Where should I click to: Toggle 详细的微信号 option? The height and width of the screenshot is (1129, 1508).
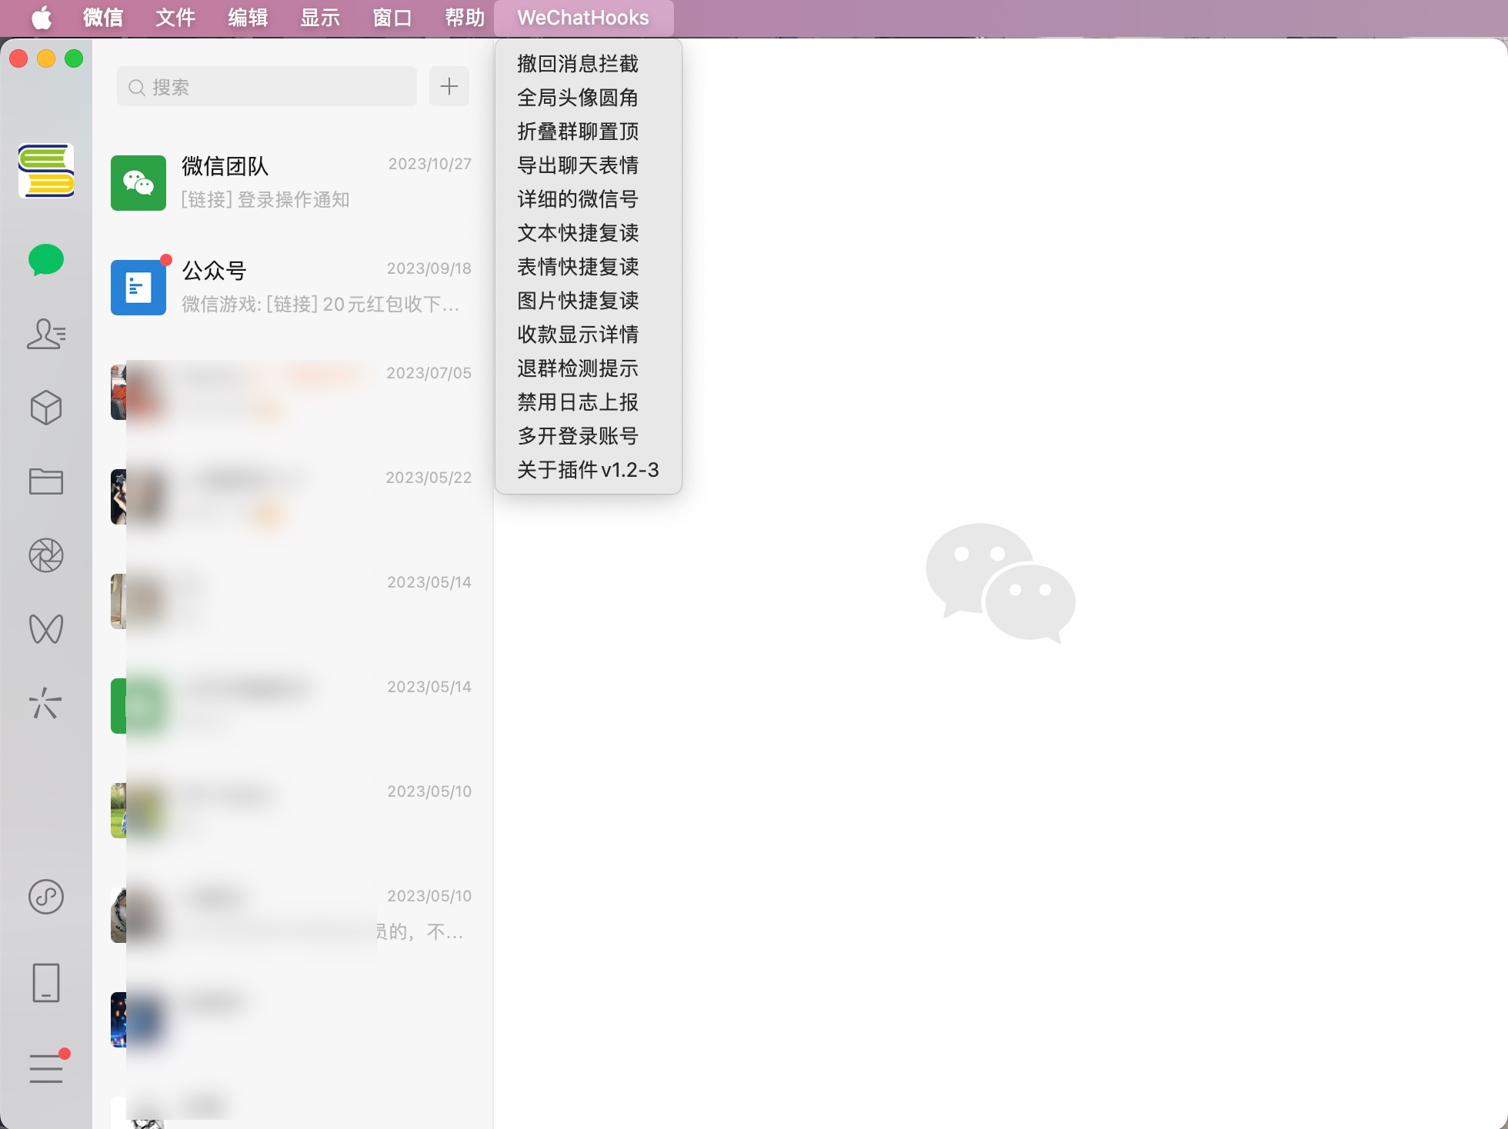[589, 199]
